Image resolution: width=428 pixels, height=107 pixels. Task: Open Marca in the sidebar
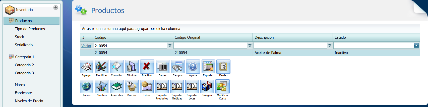point(20,85)
